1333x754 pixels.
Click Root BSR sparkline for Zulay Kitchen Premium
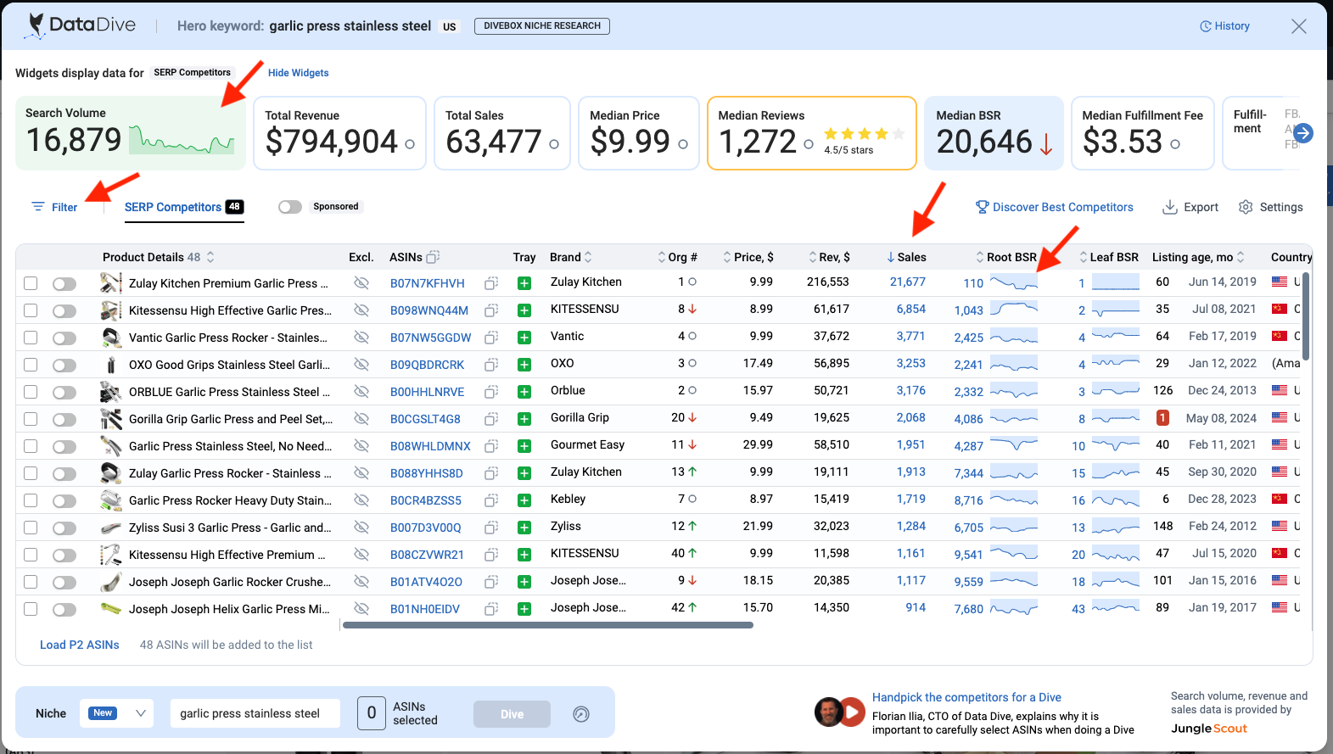(1013, 282)
